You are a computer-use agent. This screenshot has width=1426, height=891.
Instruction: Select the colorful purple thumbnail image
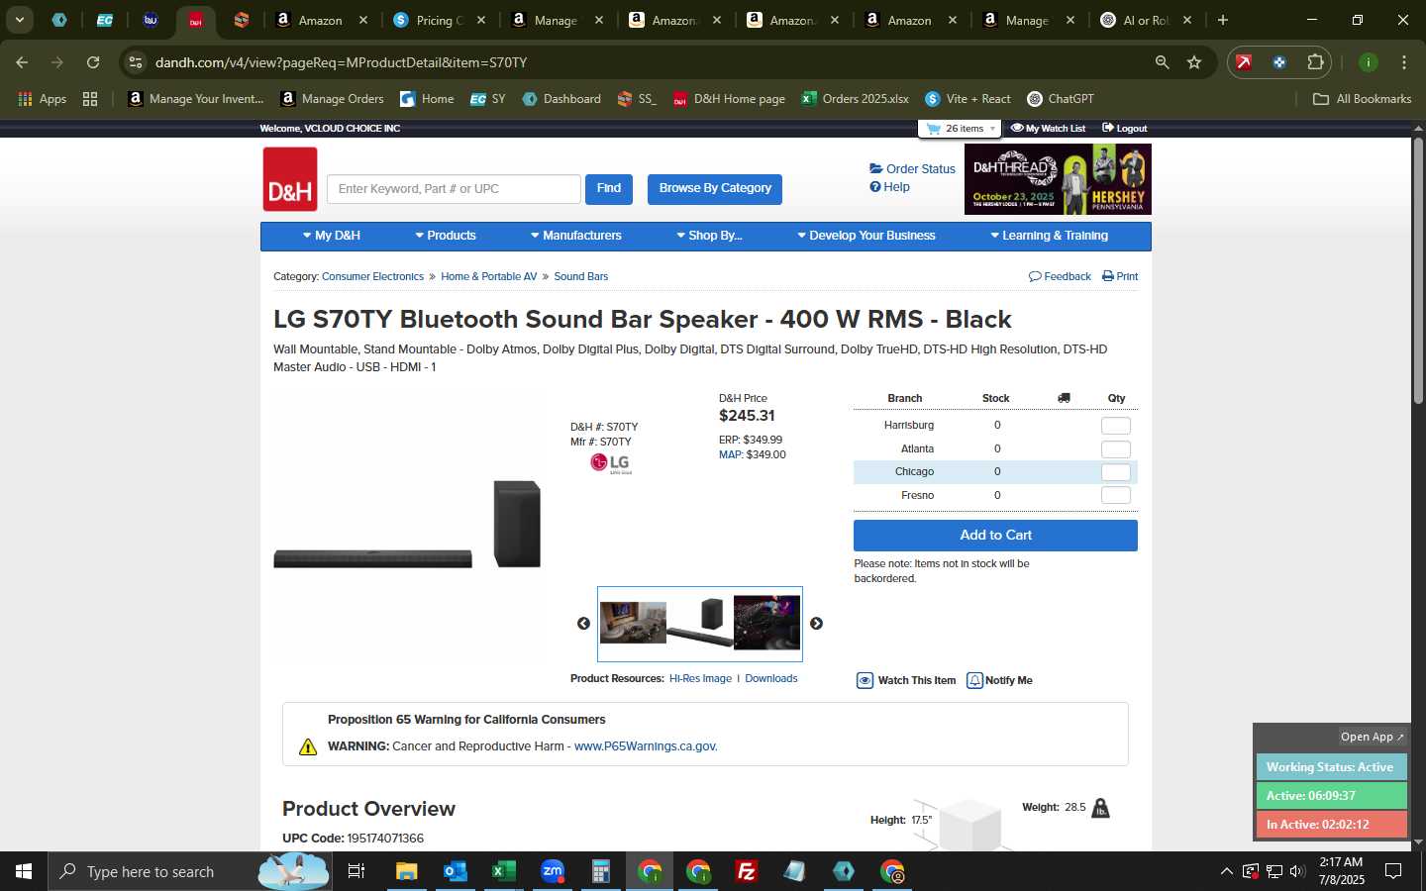point(766,623)
